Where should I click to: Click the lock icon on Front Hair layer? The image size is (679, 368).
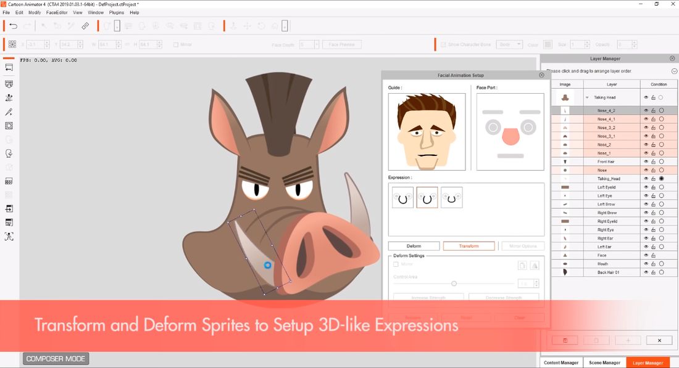pos(654,162)
